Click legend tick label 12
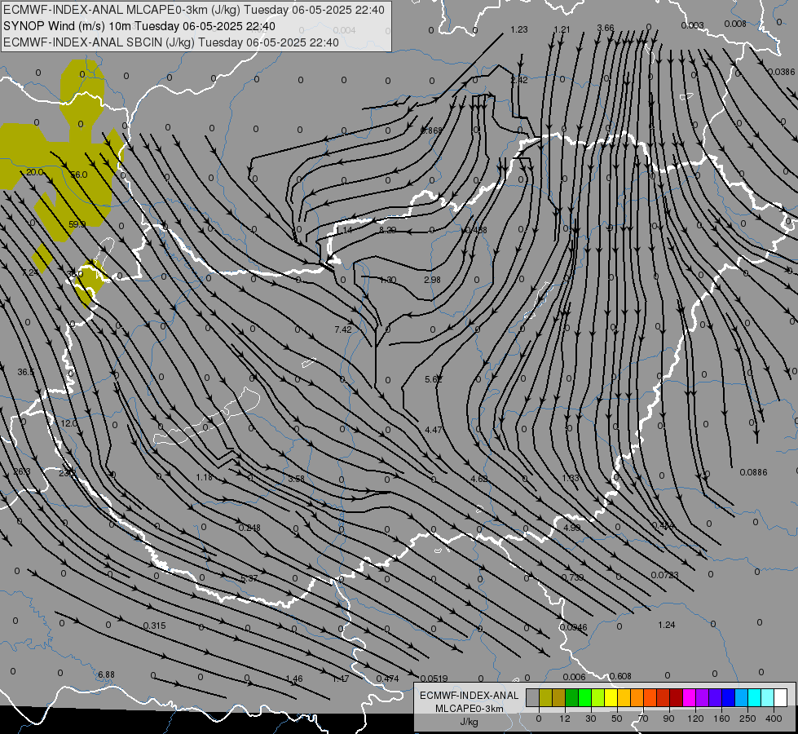Viewport: 798px width, 734px height. pyautogui.click(x=564, y=719)
